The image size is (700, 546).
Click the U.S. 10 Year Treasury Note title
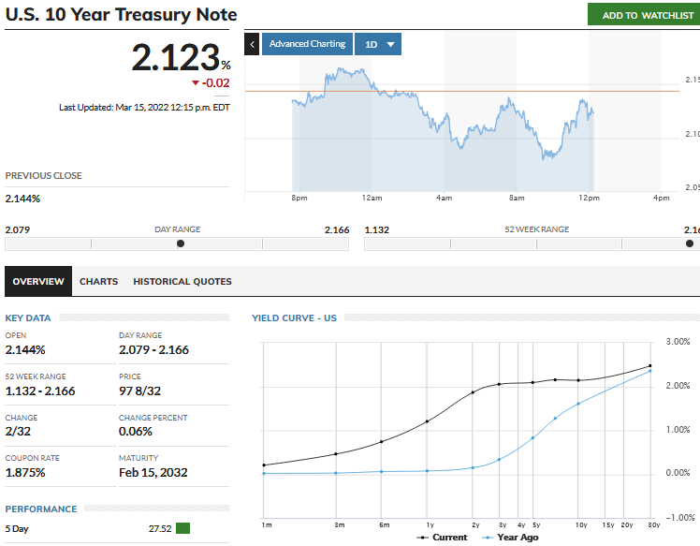(x=121, y=15)
